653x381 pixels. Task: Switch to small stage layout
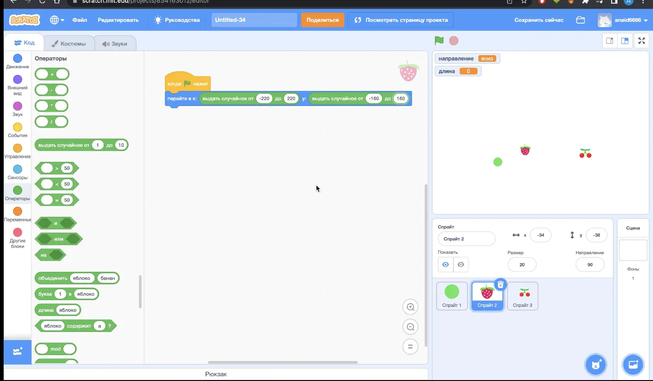click(610, 40)
